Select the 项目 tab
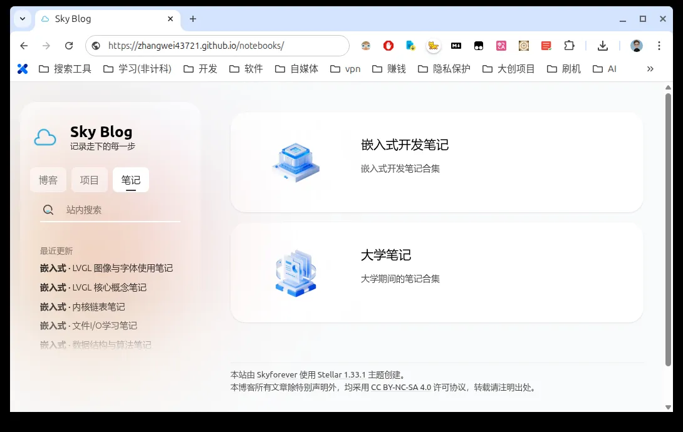Viewport: 683px width, 432px height. (x=89, y=180)
